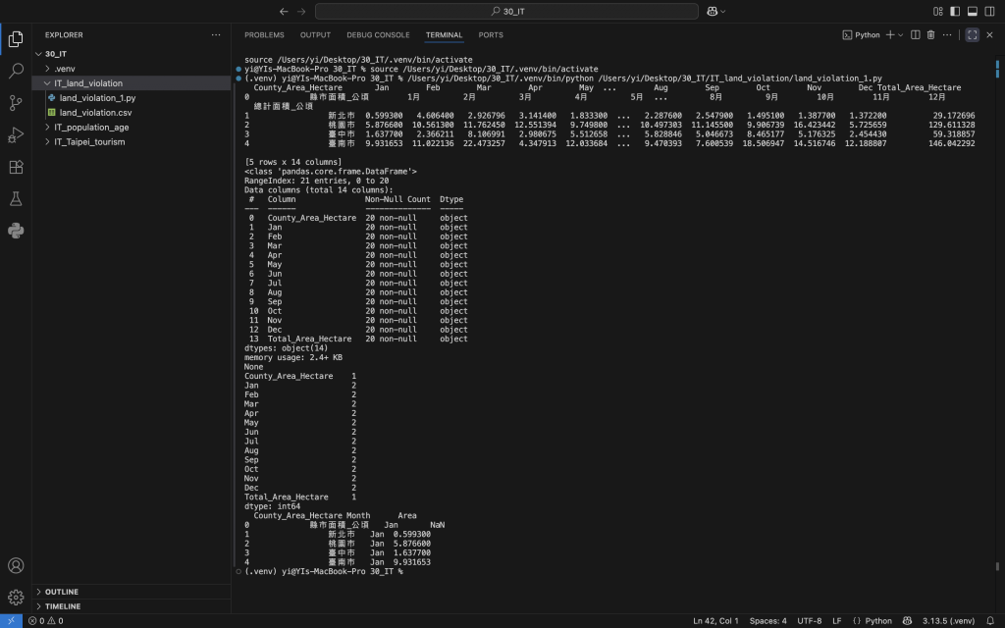This screenshot has width=1005, height=628.
Task: Change file encoding UTF-8
Action: [x=809, y=621]
